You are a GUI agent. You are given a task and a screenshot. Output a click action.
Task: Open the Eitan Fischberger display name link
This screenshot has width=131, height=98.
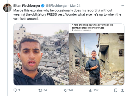click(x=27, y=6)
